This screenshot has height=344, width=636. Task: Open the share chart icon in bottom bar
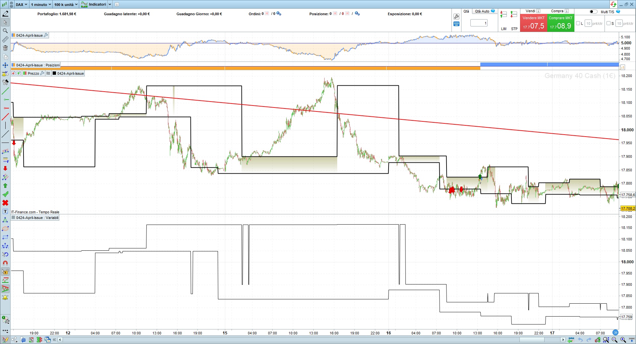click(14, 340)
